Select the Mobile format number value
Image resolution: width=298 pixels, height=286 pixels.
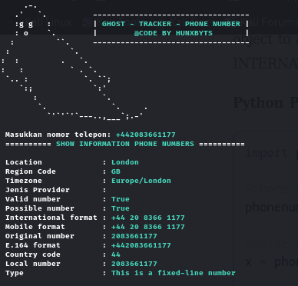(148, 227)
